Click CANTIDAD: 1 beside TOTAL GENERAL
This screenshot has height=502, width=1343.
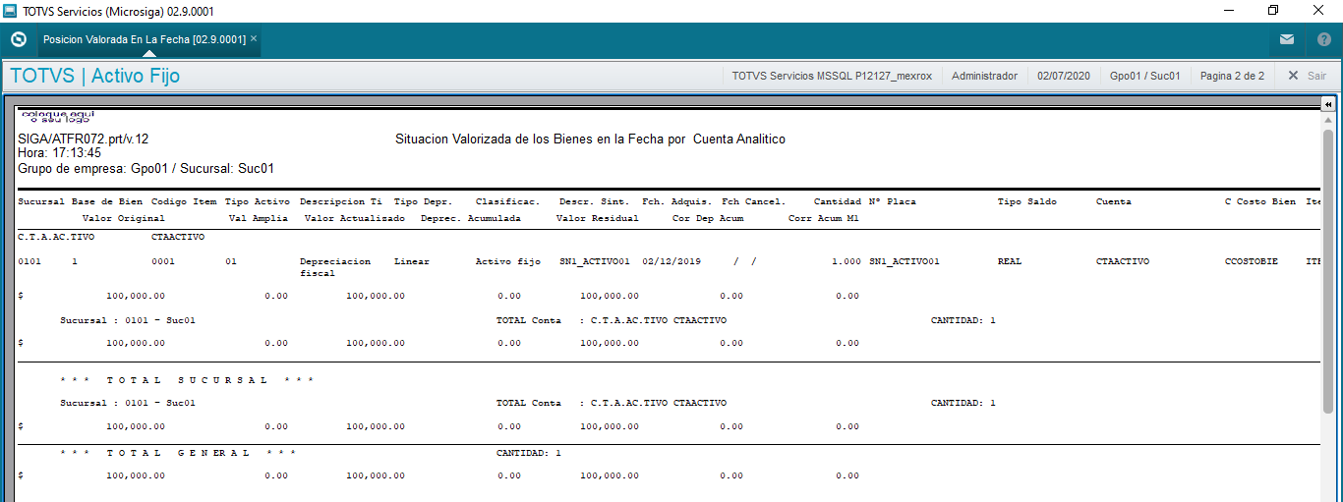pos(529,453)
